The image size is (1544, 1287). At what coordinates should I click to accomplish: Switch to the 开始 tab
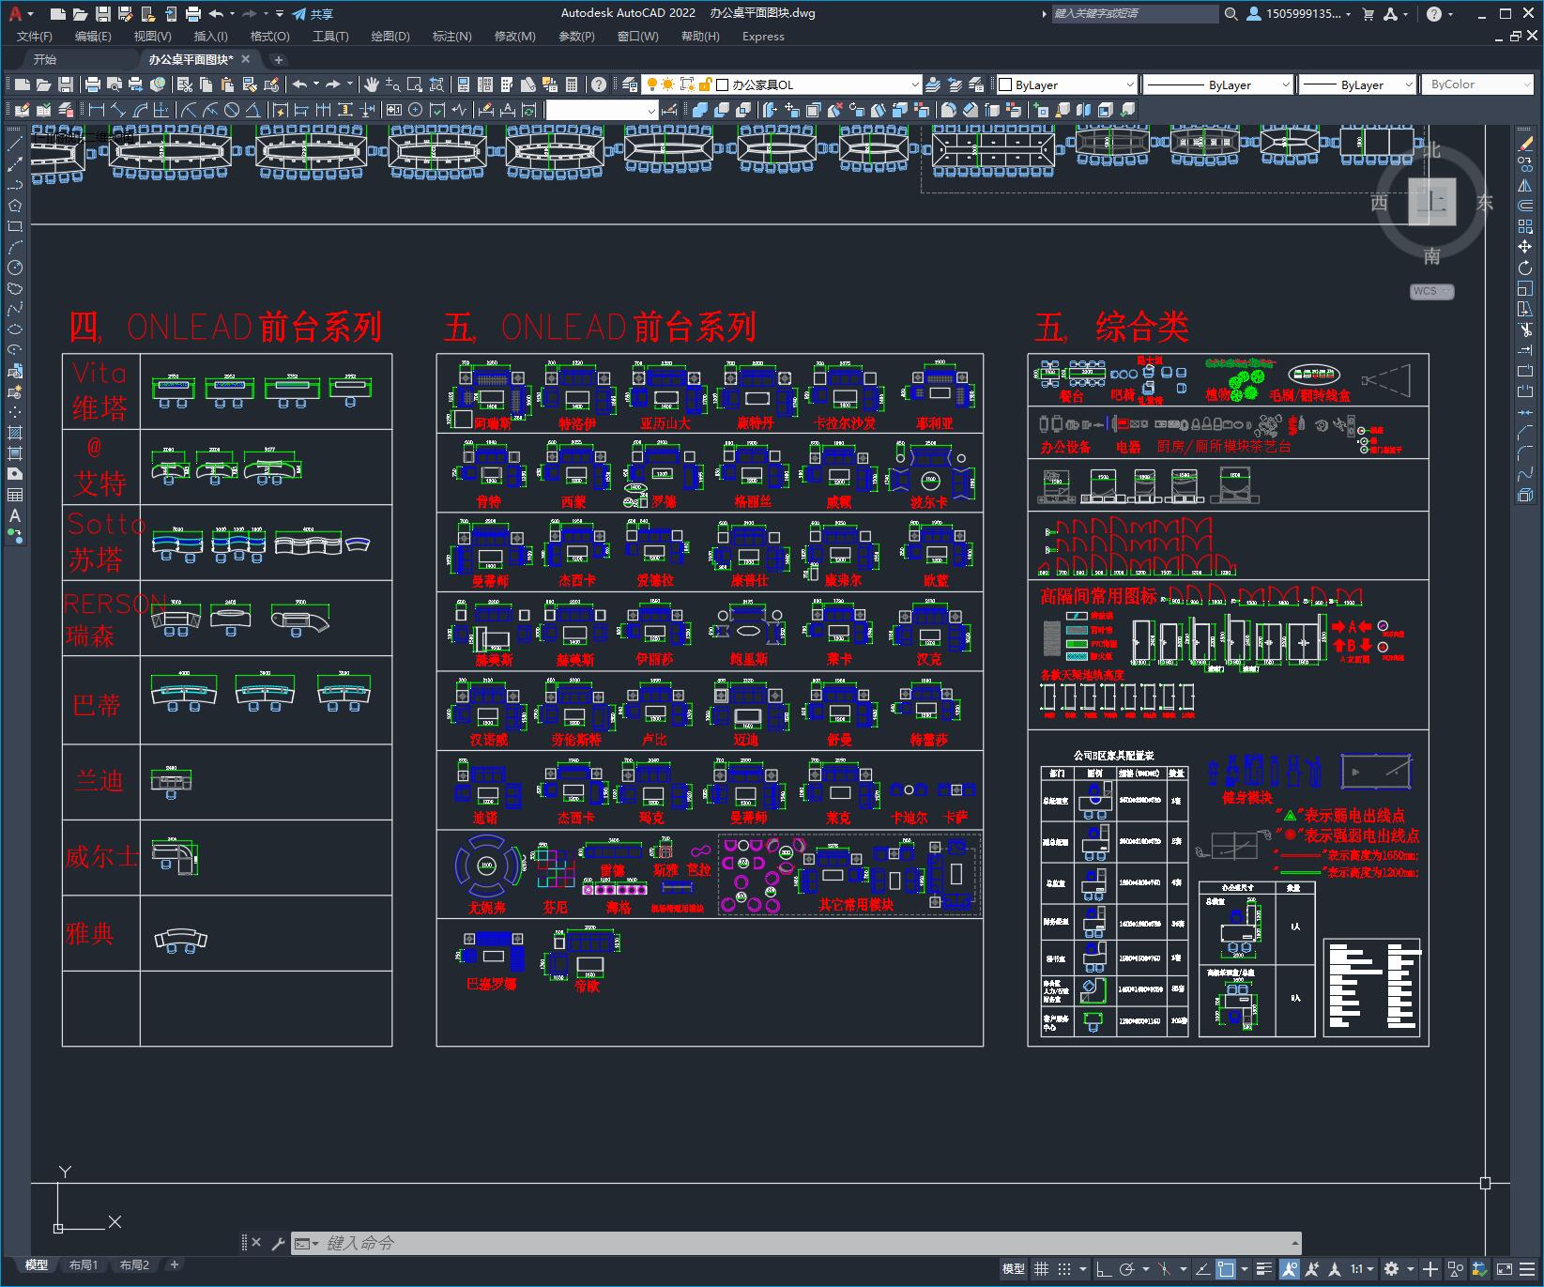coord(45,59)
